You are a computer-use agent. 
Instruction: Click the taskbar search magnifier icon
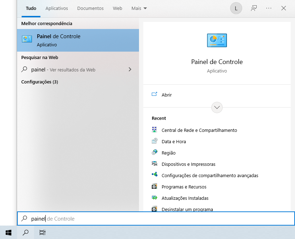[x=26, y=232]
